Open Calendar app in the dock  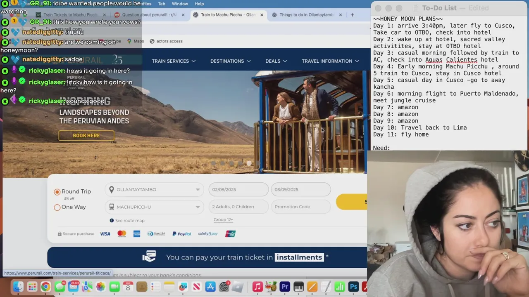(128, 287)
